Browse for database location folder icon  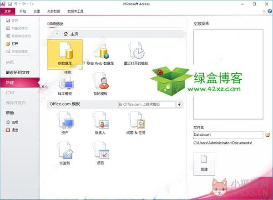[268, 135]
